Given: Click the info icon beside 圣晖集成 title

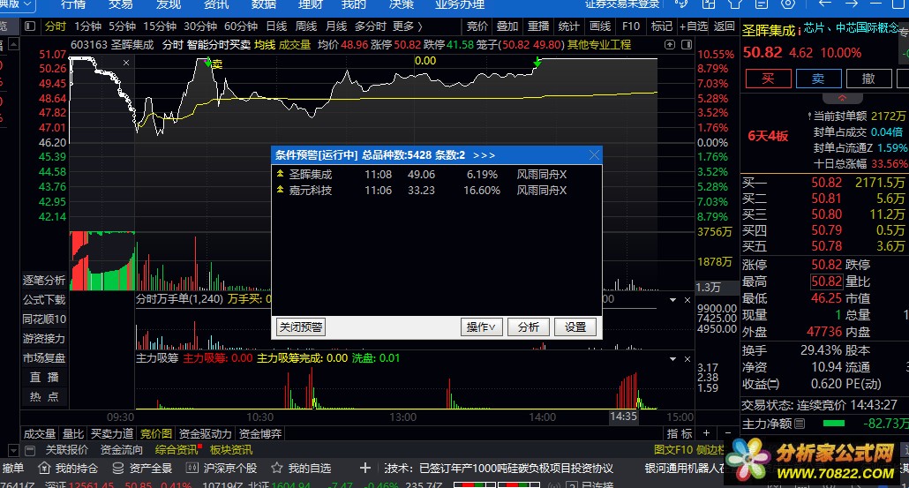Looking at the screenshot, I should [799, 31].
